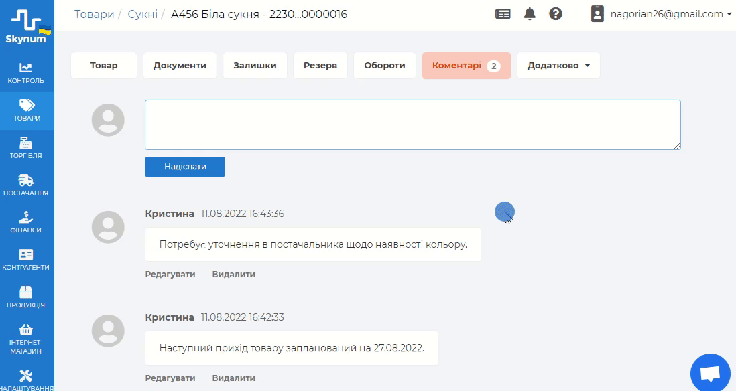Click avatar of the 16:43:36 comment

108,227
